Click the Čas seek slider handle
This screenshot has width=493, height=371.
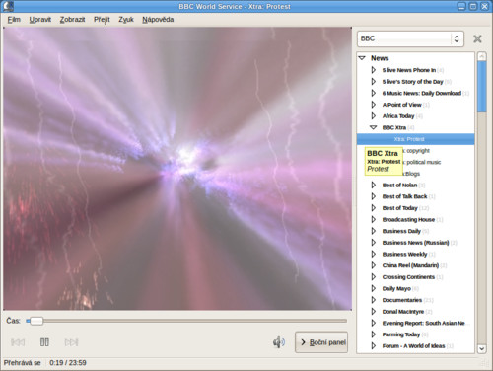click(x=36, y=321)
